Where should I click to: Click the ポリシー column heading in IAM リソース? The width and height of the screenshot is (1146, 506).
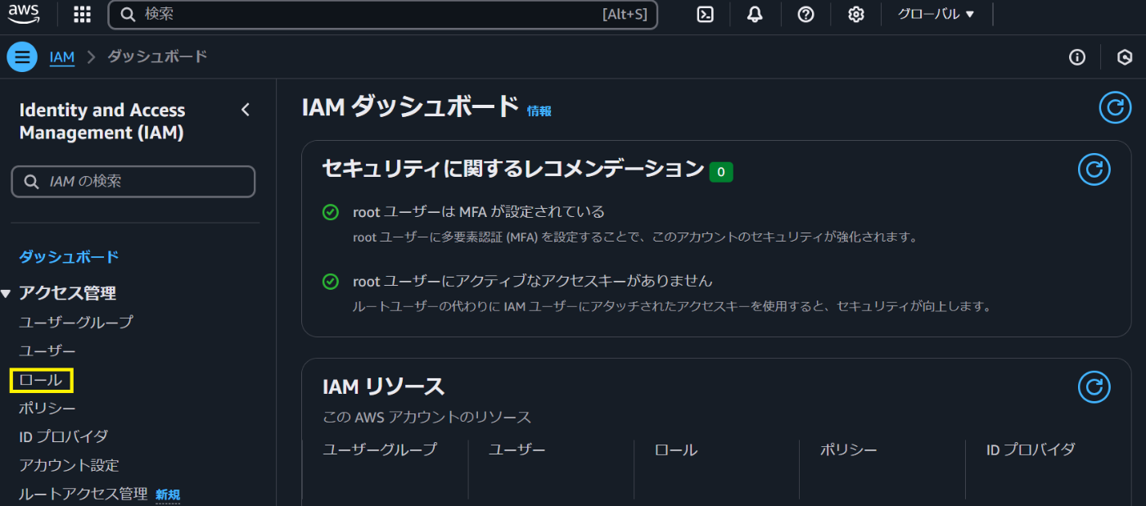pyautogui.click(x=849, y=450)
